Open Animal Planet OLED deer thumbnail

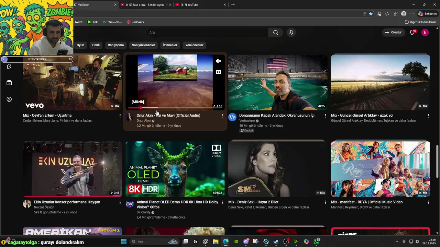click(x=175, y=169)
